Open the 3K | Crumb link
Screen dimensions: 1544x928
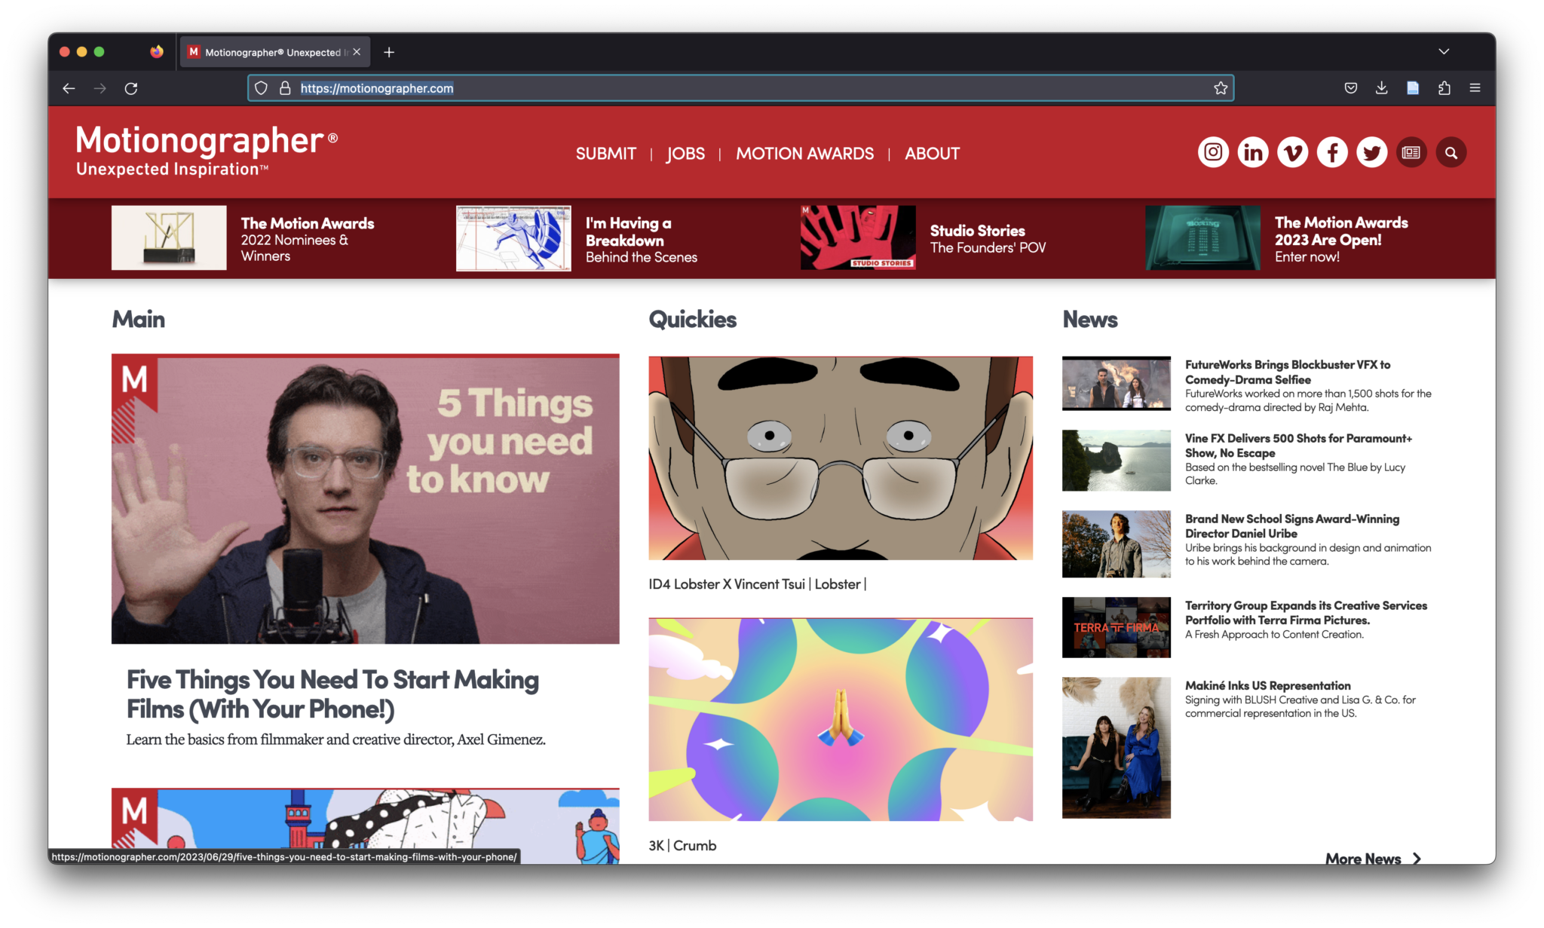(x=682, y=846)
